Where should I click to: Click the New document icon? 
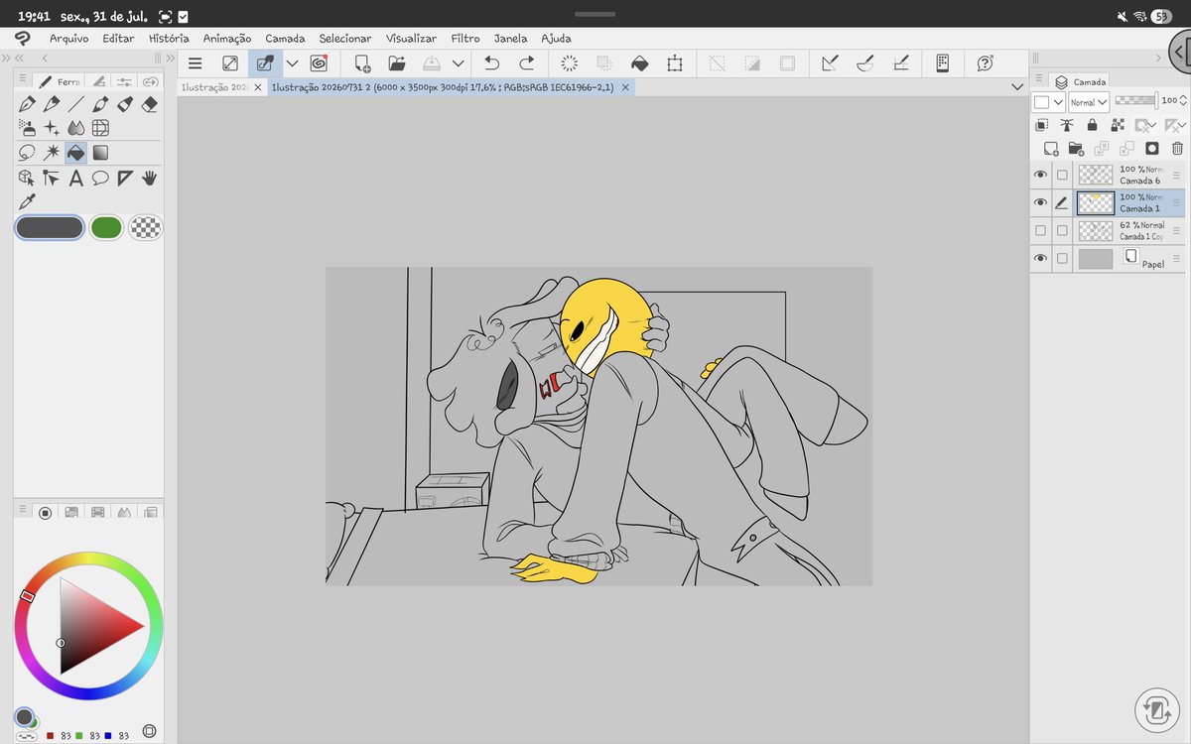(x=362, y=63)
